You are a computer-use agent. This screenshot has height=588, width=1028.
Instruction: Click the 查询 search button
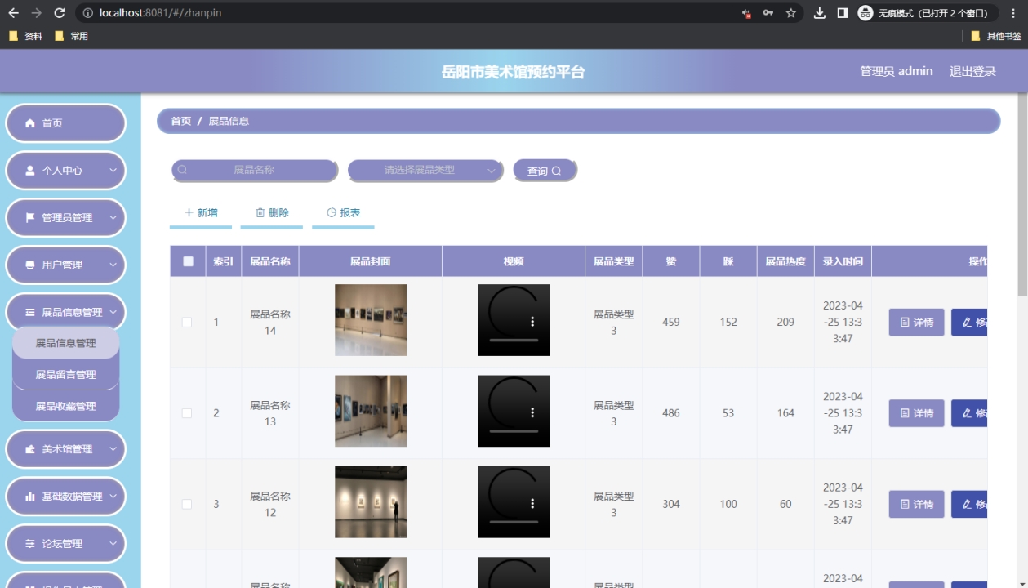click(x=545, y=171)
